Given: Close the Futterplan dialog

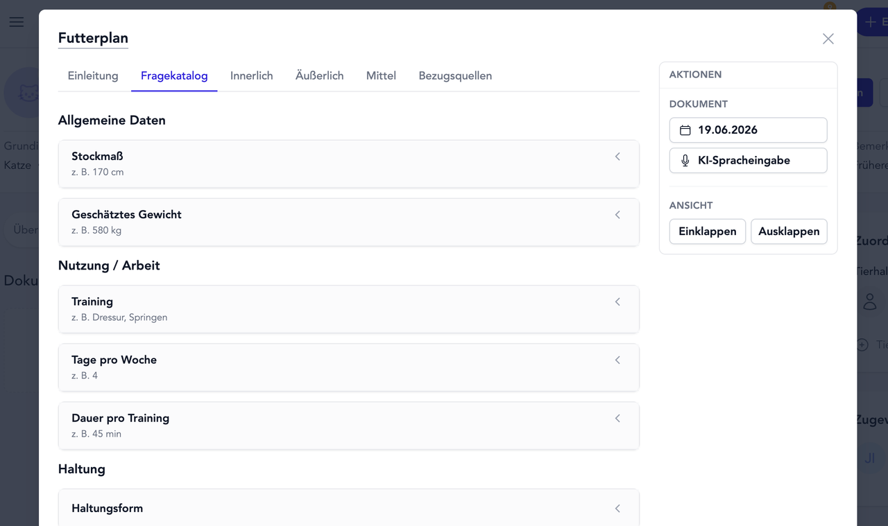Looking at the screenshot, I should click(x=828, y=39).
